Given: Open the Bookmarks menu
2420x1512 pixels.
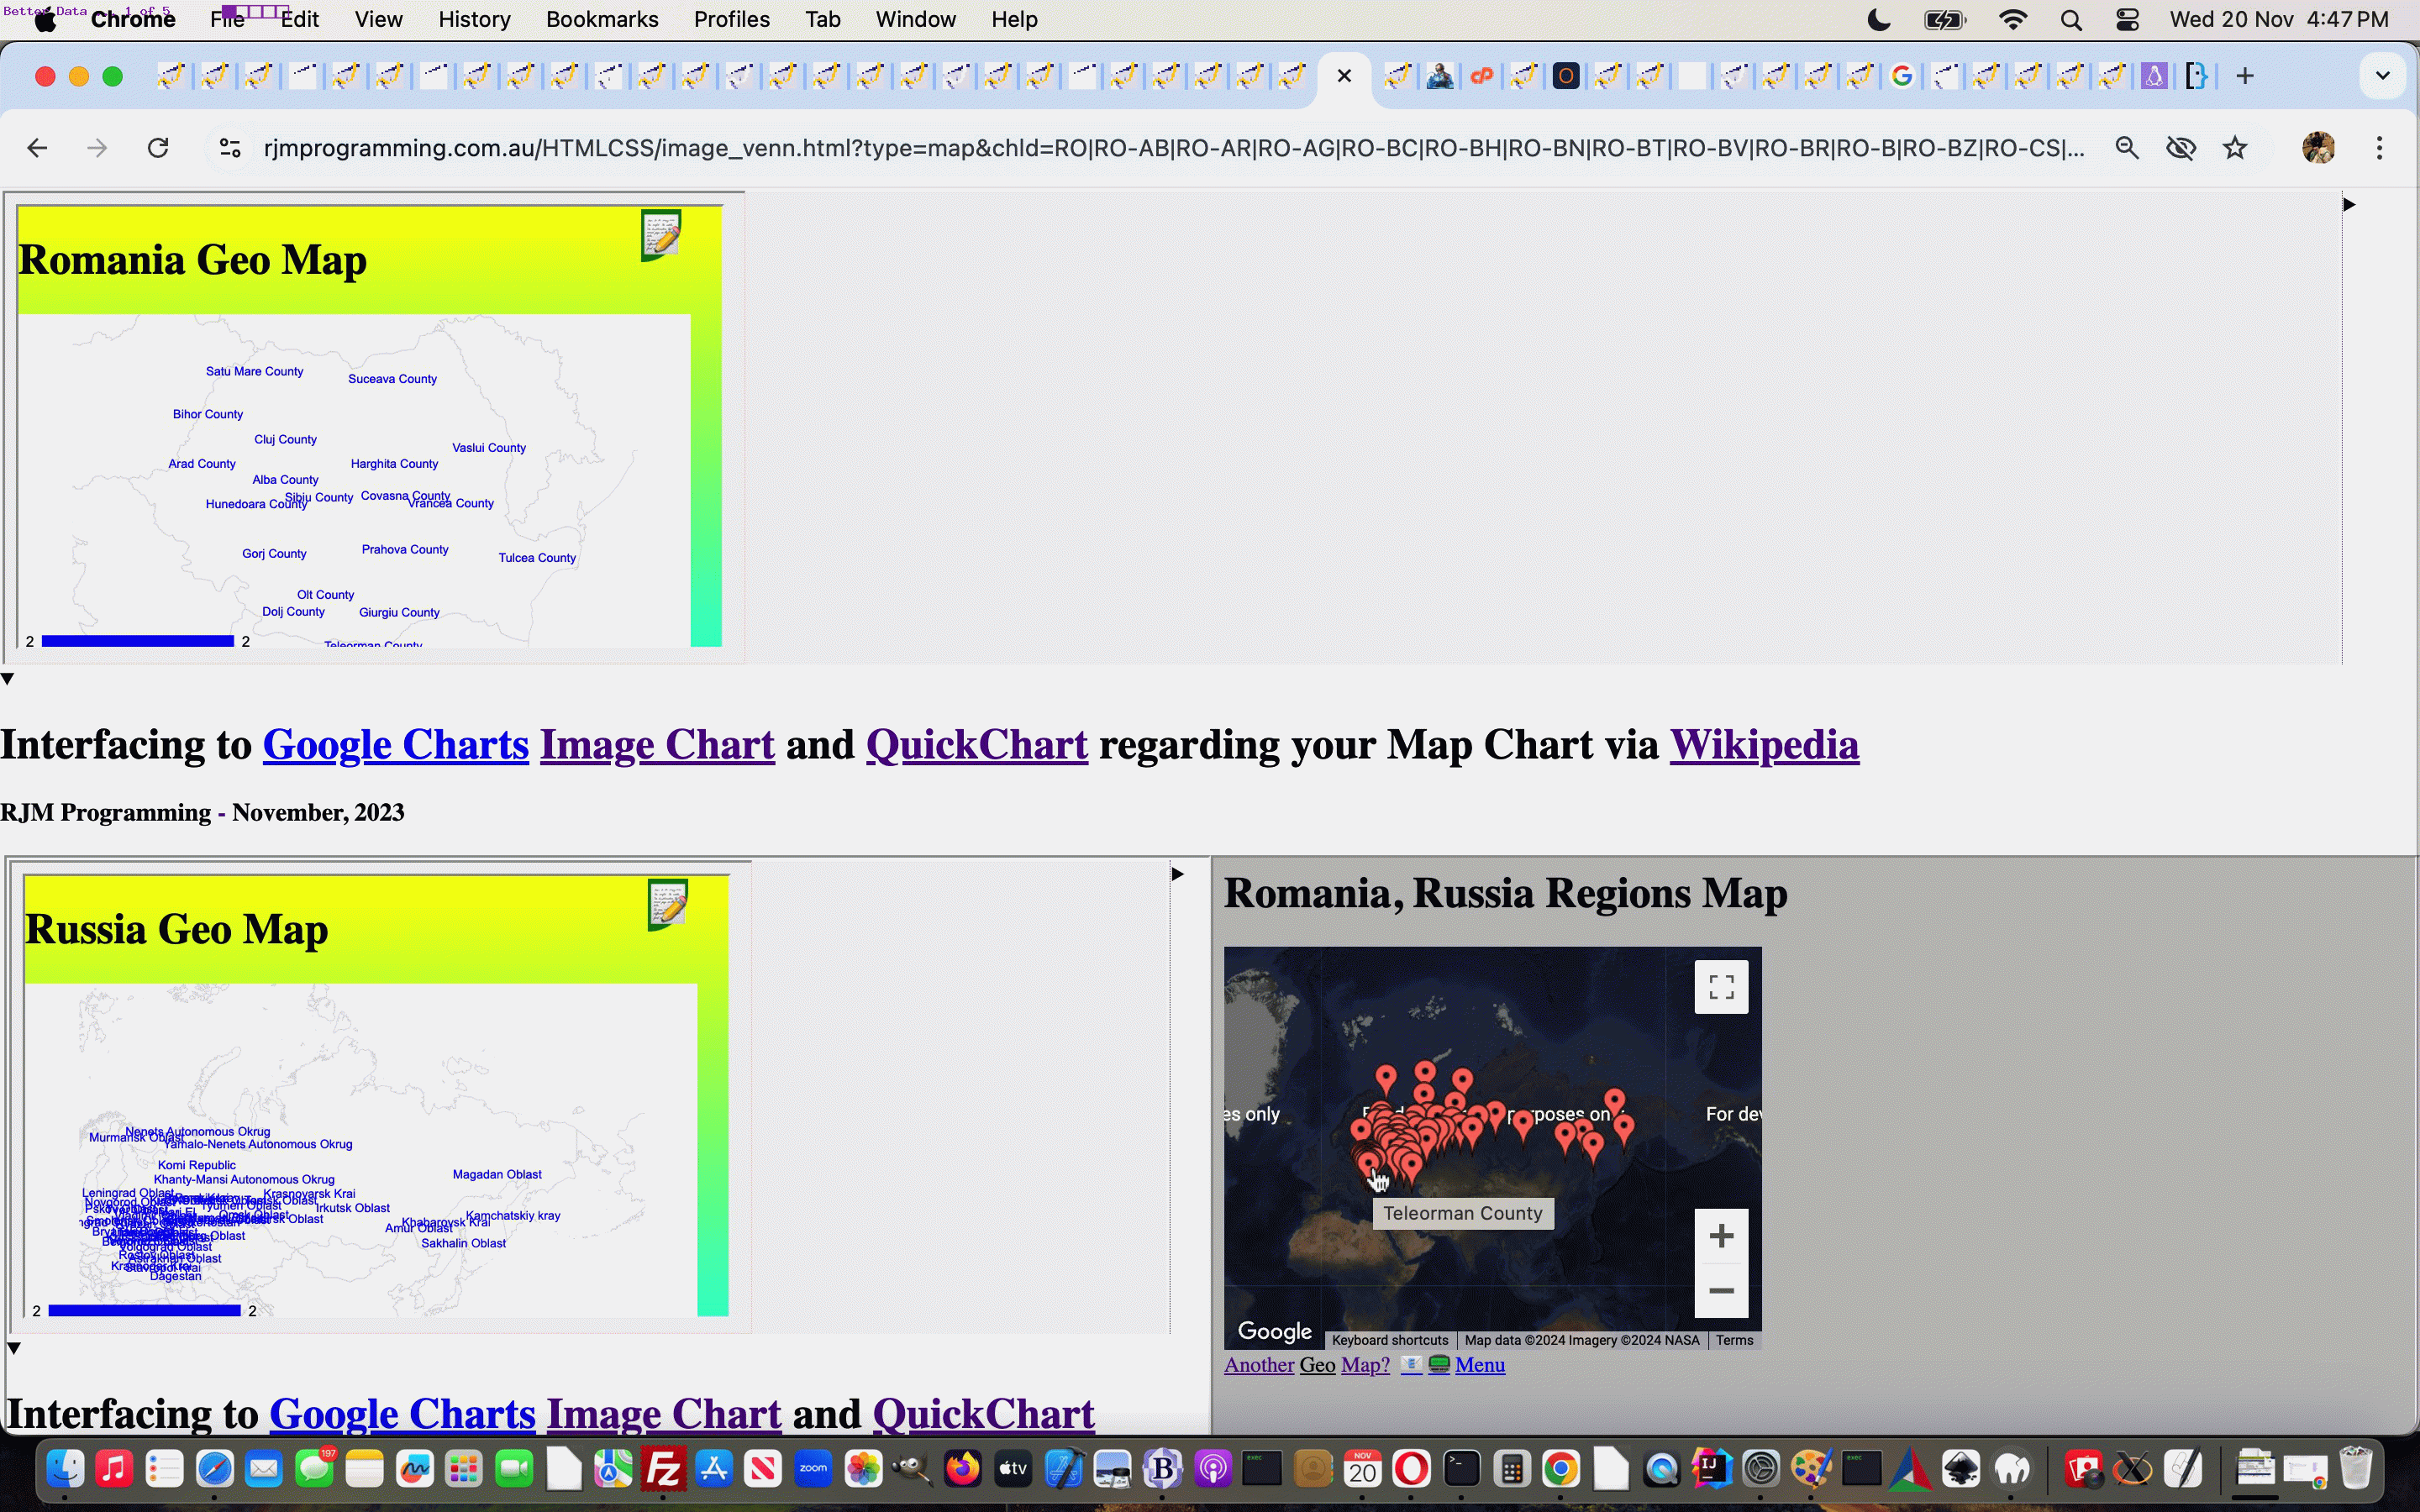Looking at the screenshot, I should tap(602, 20).
